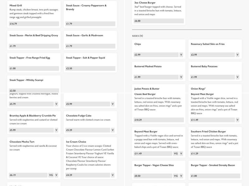
Task: Click the £1.99 price for Buttered Mashed Potato
Action: [x=156, y=77]
